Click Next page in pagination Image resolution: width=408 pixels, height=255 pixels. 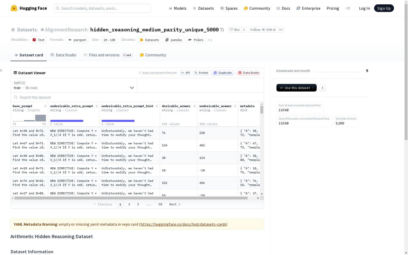[175, 204]
